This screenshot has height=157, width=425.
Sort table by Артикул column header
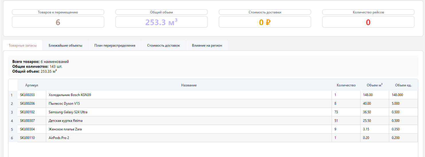tap(32, 85)
